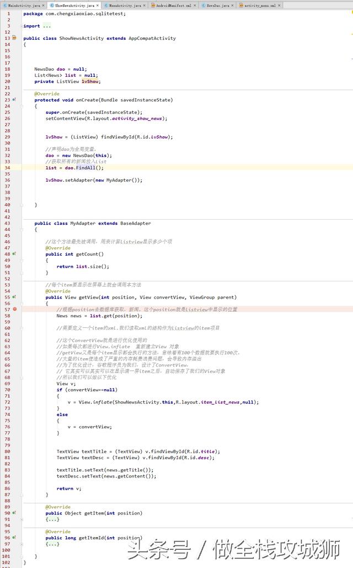Close the MainActivity.java tab
Image resolution: width=353 pixels, height=568 pixels.
pyautogui.click(x=43, y=6)
